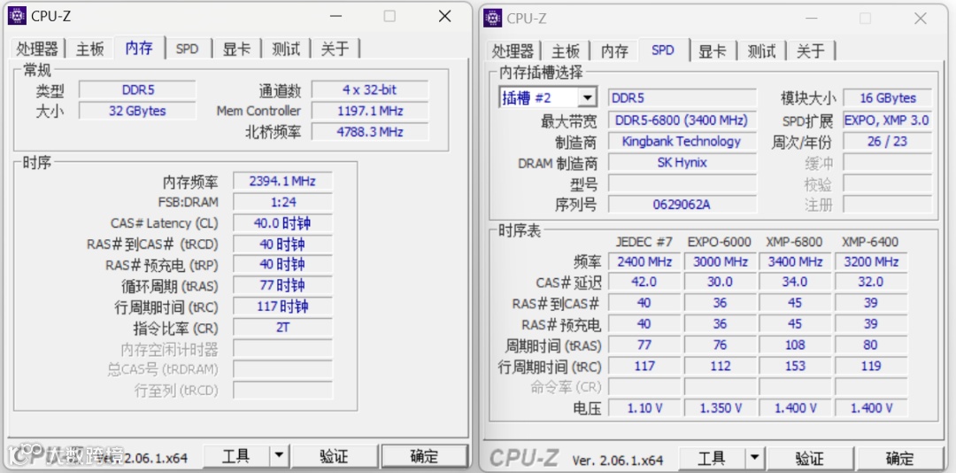Click command rate value 2T
956x473 pixels.
[282, 327]
